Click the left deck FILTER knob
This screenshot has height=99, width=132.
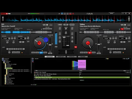click(7, 43)
